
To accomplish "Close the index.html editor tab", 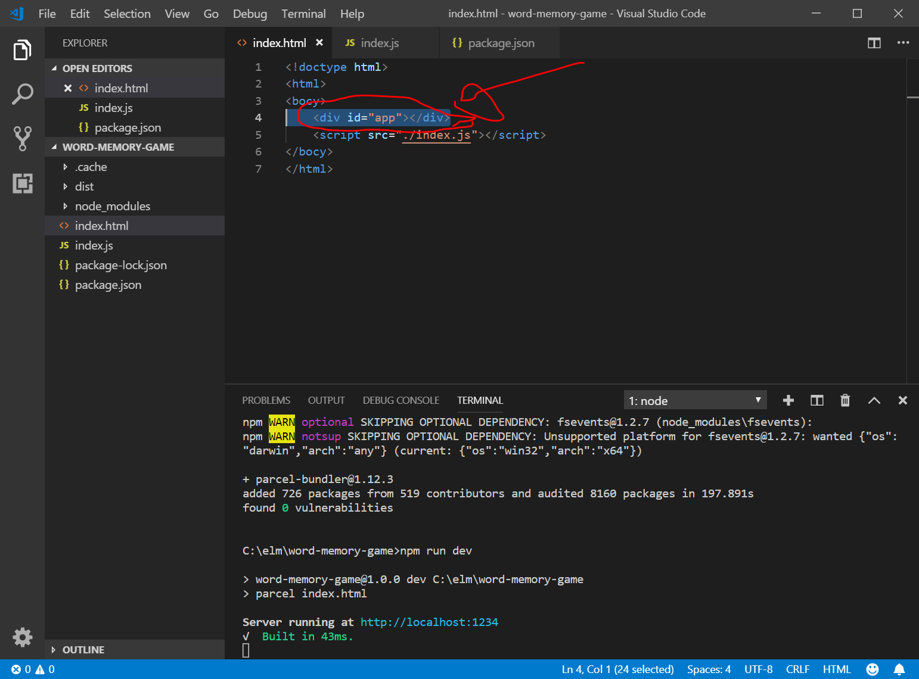I will [319, 42].
